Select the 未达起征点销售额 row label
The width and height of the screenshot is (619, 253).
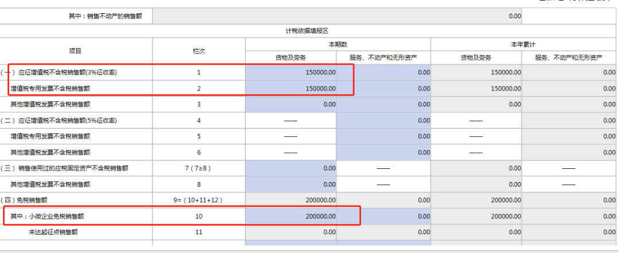point(53,232)
